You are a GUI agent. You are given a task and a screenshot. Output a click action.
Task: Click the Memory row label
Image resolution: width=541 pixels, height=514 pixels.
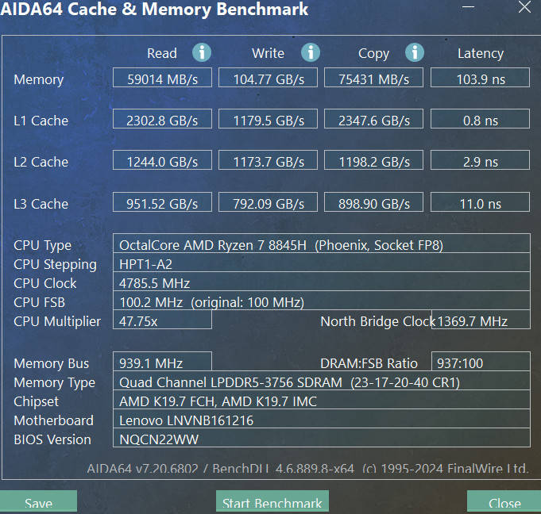(x=39, y=80)
